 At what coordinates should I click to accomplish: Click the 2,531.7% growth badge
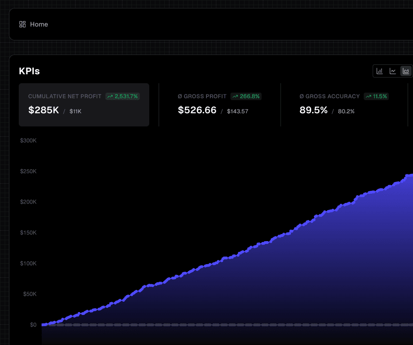click(122, 96)
